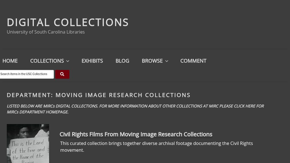Expand the BROWSE chevron arrow

coord(166,61)
